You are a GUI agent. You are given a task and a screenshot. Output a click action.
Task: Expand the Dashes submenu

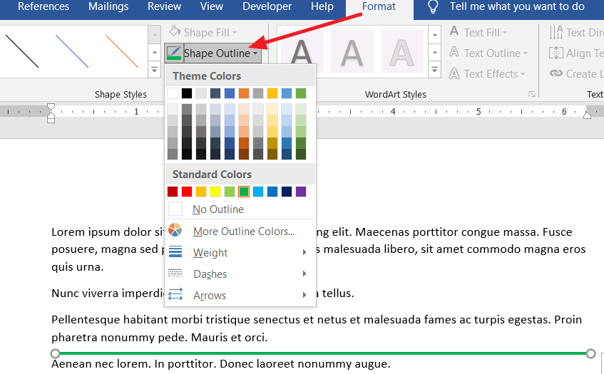(x=304, y=274)
